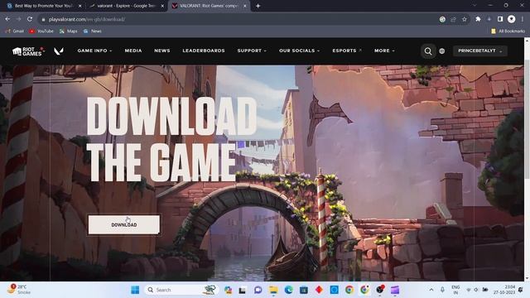Switch to 'Best Way to Promote' tab
Screen dimensions: 530x298
pos(43,6)
